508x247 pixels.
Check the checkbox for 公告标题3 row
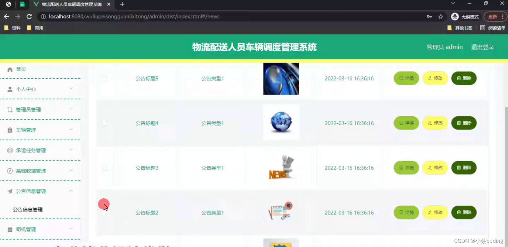coord(104,168)
